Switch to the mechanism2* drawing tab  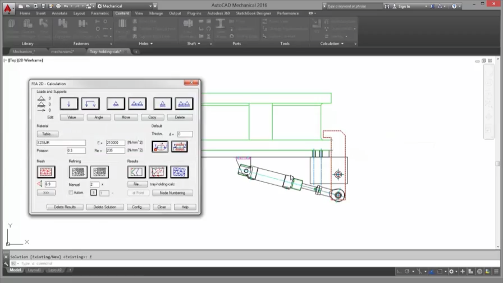pyautogui.click(x=62, y=52)
